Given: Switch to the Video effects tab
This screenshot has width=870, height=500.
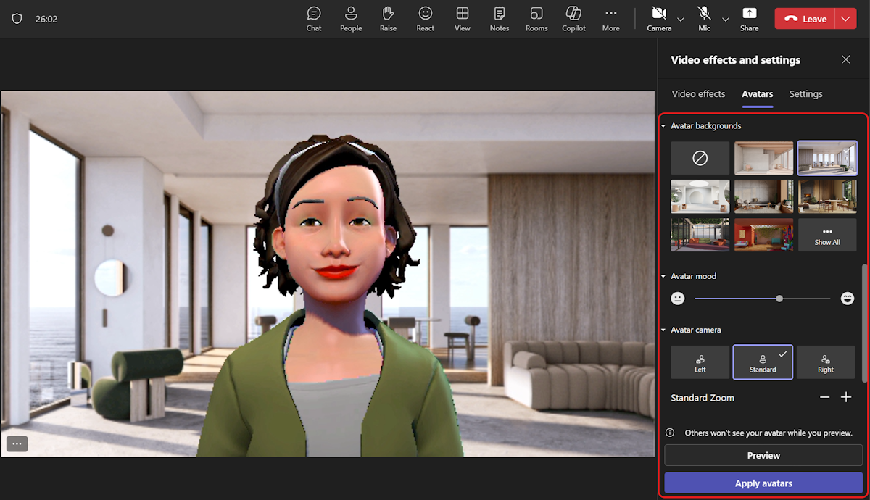Looking at the screenshot, I should pos(698,93).
